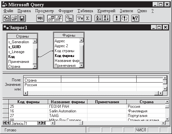
Task: Open the Критерий menu
Action: tap(106, 11)
